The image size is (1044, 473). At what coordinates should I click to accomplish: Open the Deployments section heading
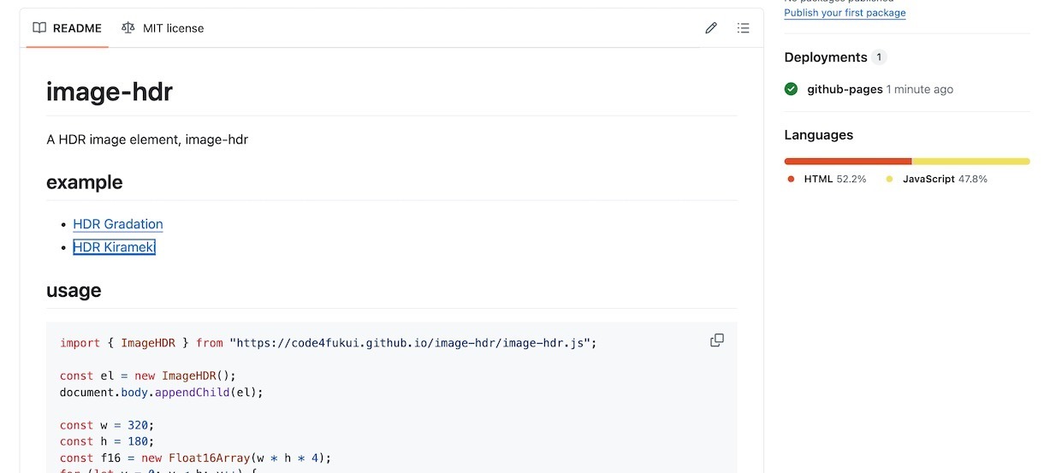click(x=826, y=57)
